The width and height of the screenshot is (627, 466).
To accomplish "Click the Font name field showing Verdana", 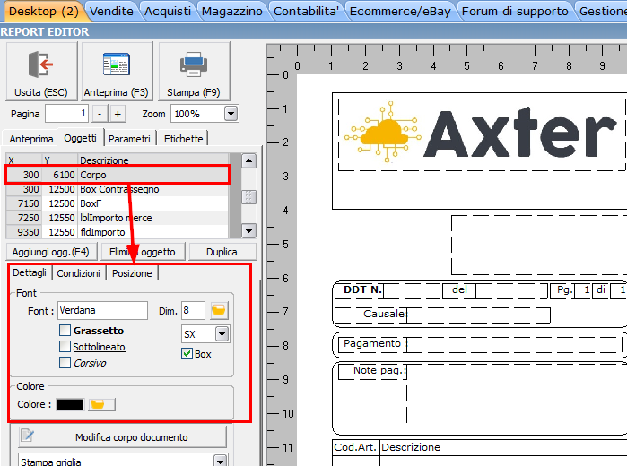I will click(102, 311).
